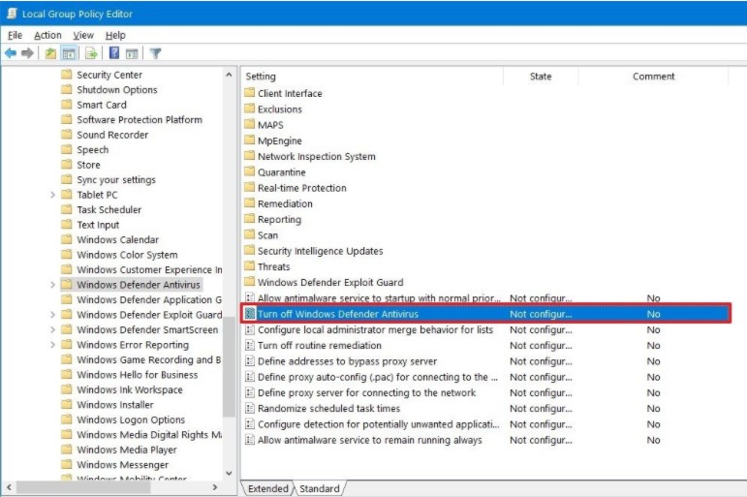Open the Action menu
Image resolution: width=747 pixels, height=497 pixels.
tap(47, 35)
